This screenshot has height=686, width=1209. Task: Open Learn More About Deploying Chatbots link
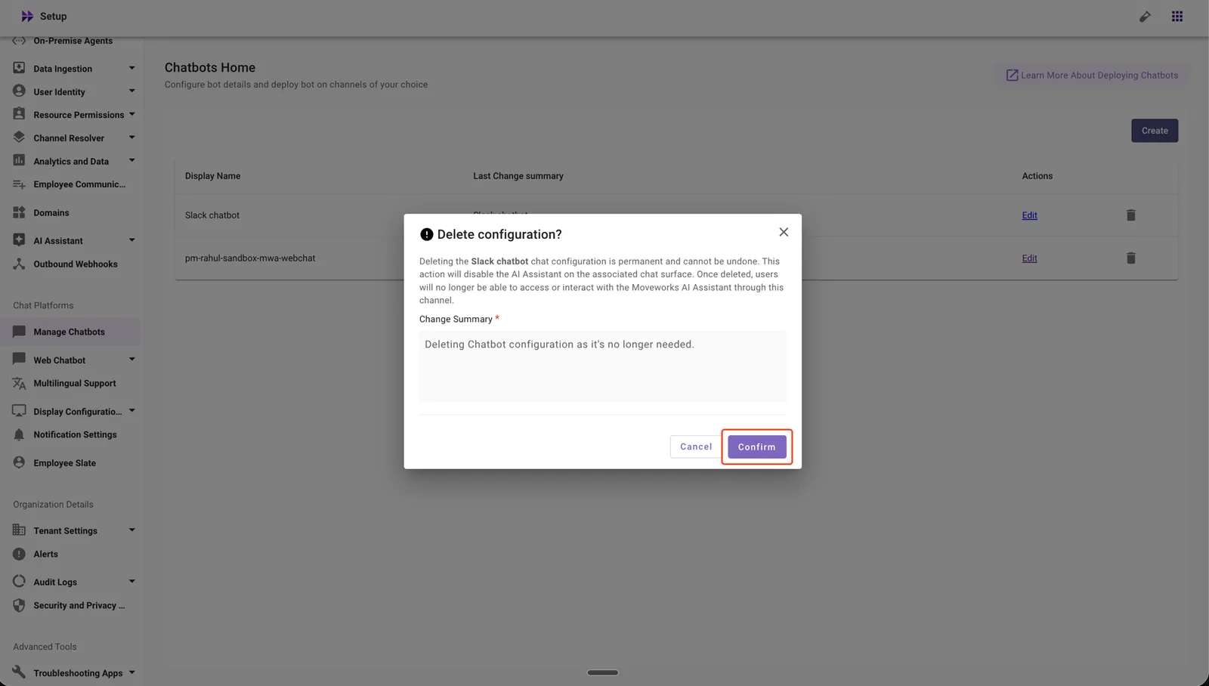pos(1092,76)
